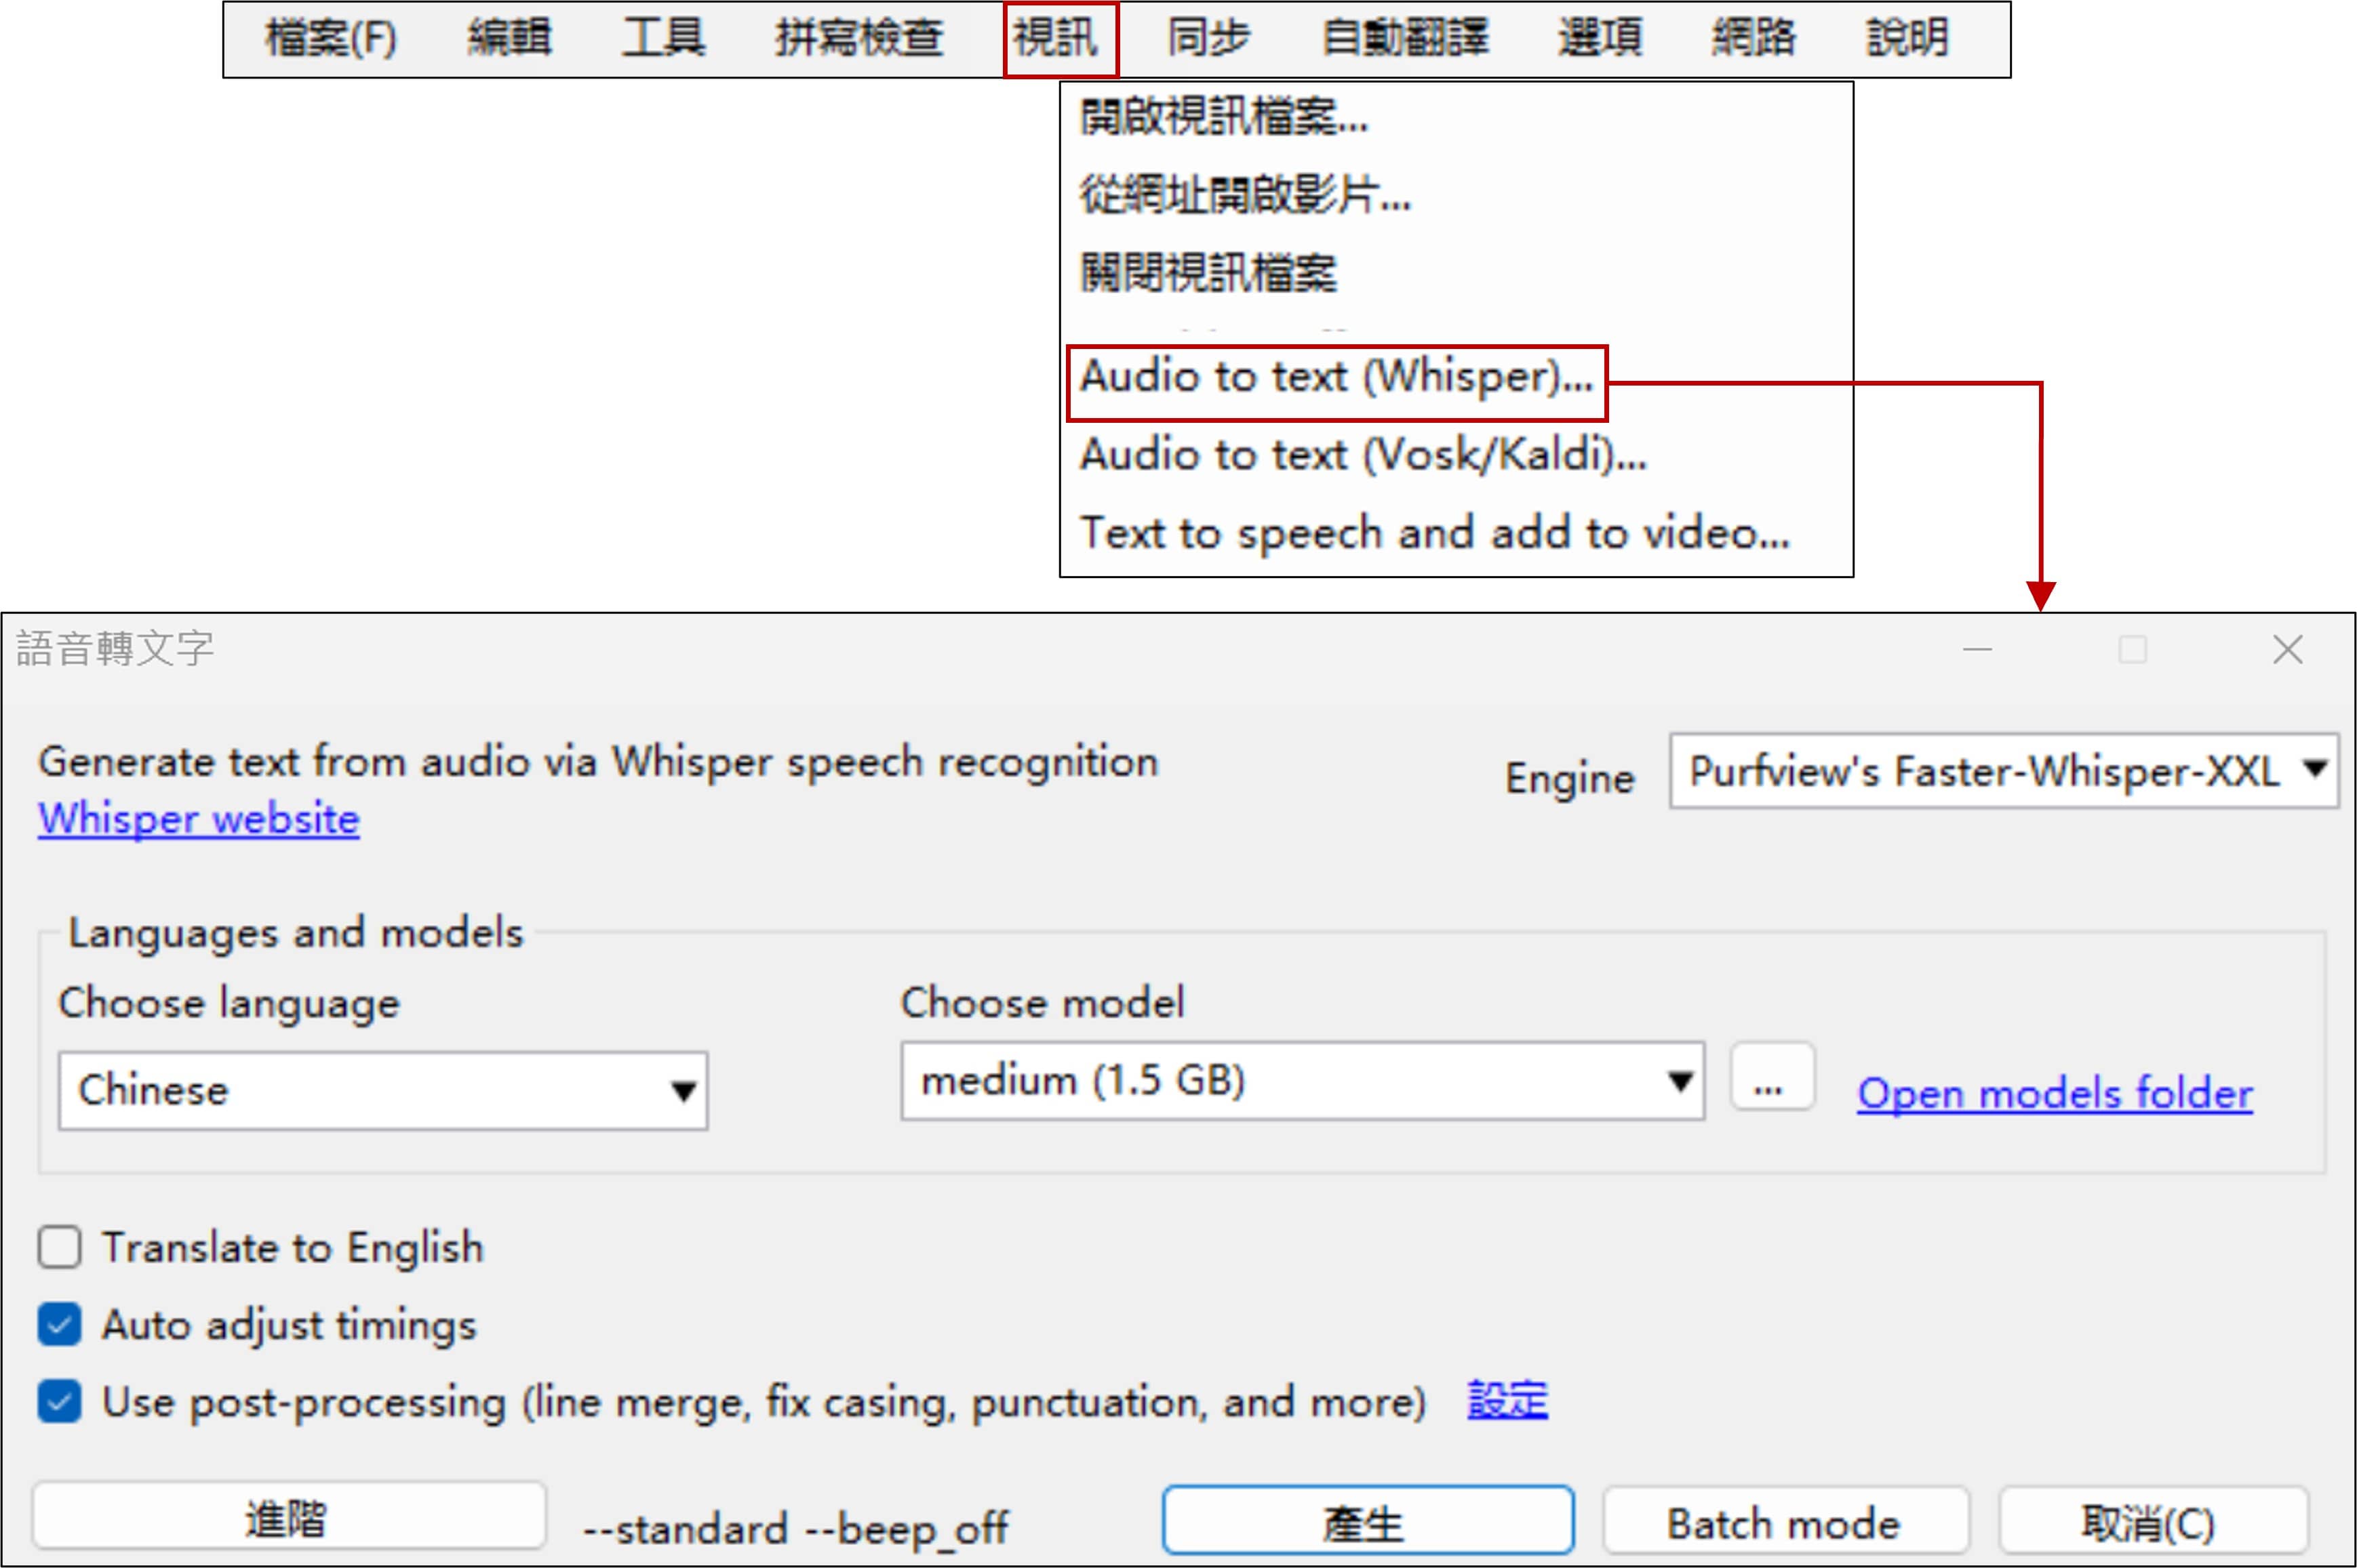Open the 視訊 menu
The width and height of the screenshot is (2357, 1568).
(1059, 39)
